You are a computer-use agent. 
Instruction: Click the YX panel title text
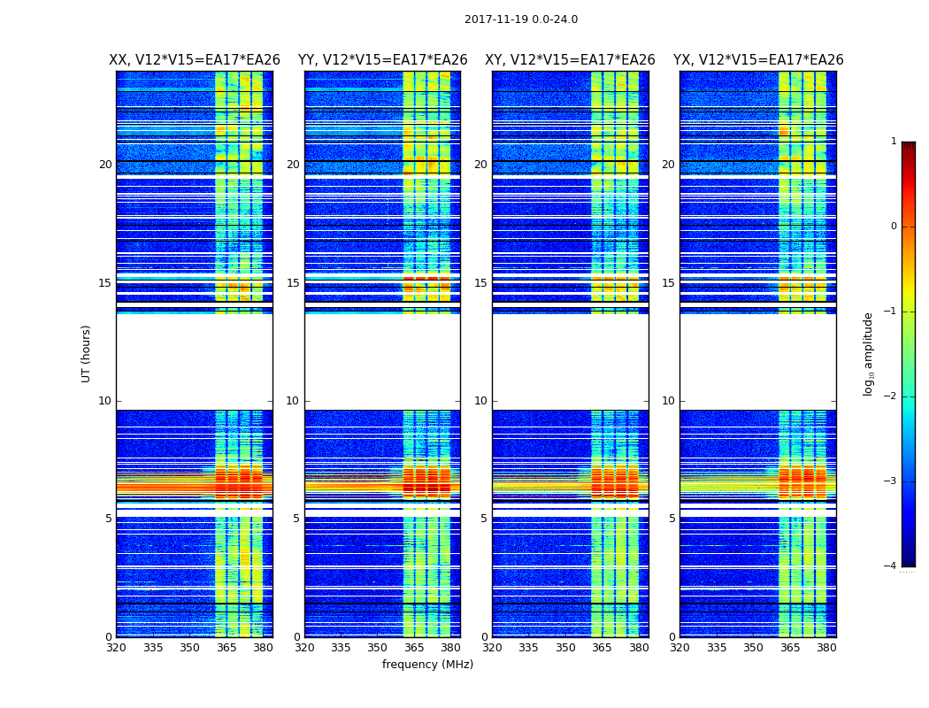pyautogui.click(x=757, y=60)
